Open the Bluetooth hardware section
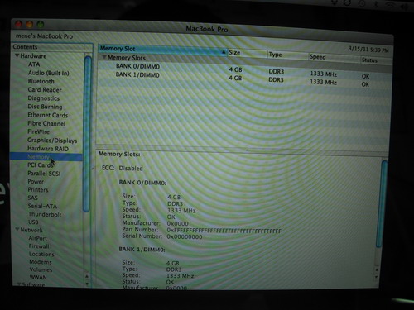Image resolution: width=414 pixels, height=310 pixels. click(x=41, y=81)
